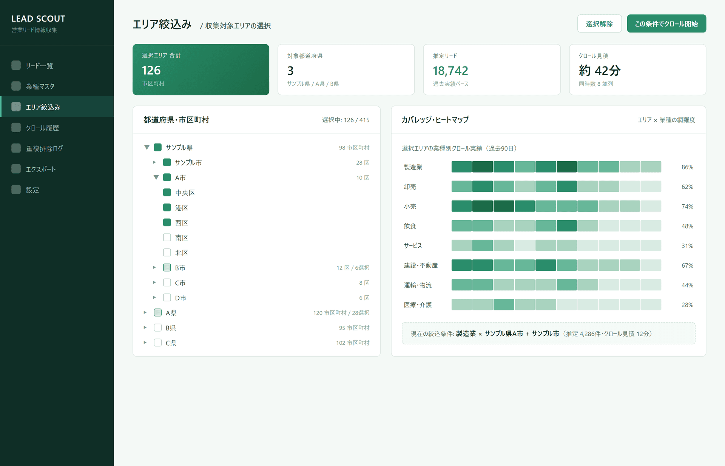Click the first 製造業 heatmap cell
725x466 pixels.
tap(461, 167)
